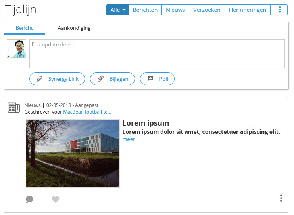294x215 pixels.
Task: Open the news article building thumbnail
Action: [x=73, y=153]
